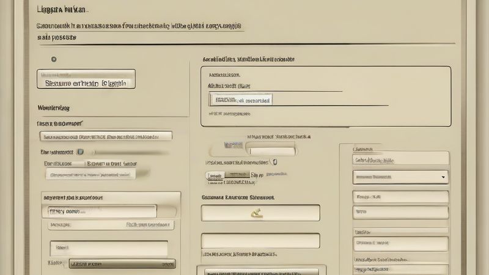Screen dimensions: 489x275
Task: Click the top text field in the right column
Action: [400, 159]
